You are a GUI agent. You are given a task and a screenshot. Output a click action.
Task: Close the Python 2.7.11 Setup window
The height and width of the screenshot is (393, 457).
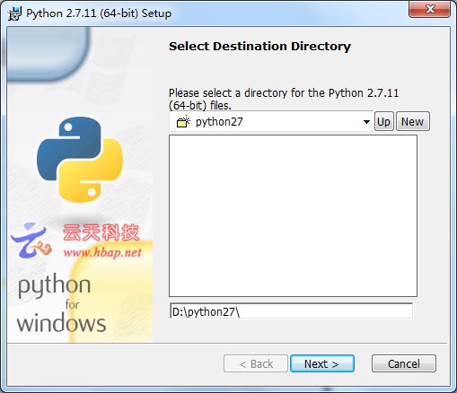pyautogui.click(x=430, y=9)
